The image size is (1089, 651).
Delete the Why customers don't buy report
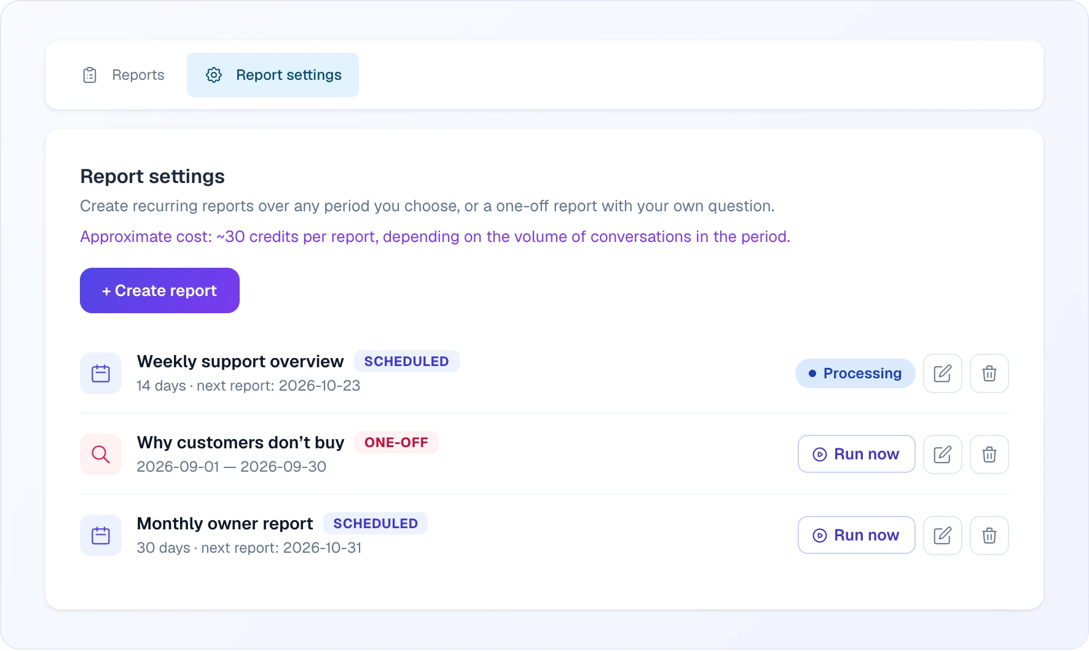tap(989, 454)
